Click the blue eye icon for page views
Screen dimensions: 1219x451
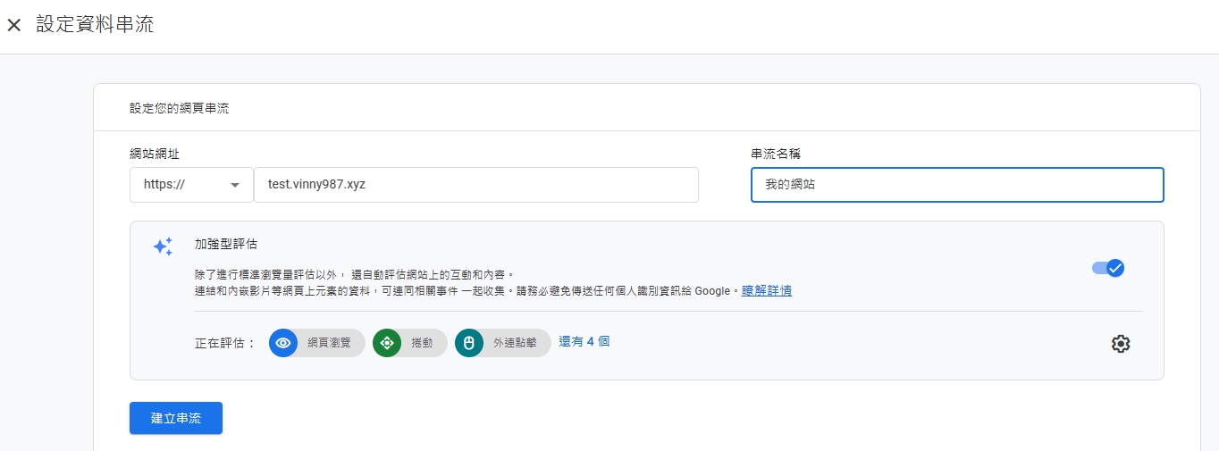point(283,343)
